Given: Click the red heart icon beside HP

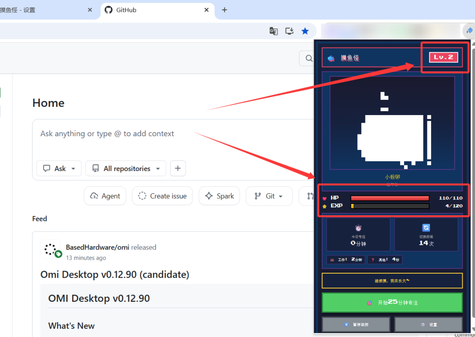Looking at the screenshot, I should coord(325,199).
